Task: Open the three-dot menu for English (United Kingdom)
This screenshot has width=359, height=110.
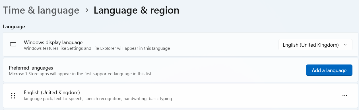Action: (x=345, y=96)
